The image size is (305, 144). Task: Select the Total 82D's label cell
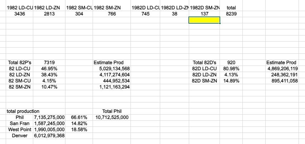[205, 63]
